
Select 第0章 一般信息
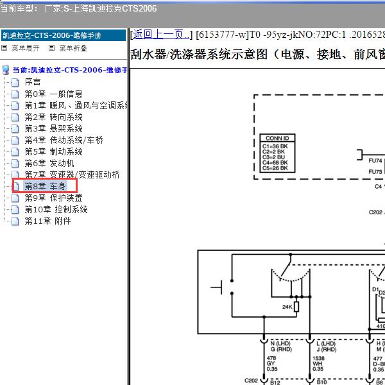[53, 94]
